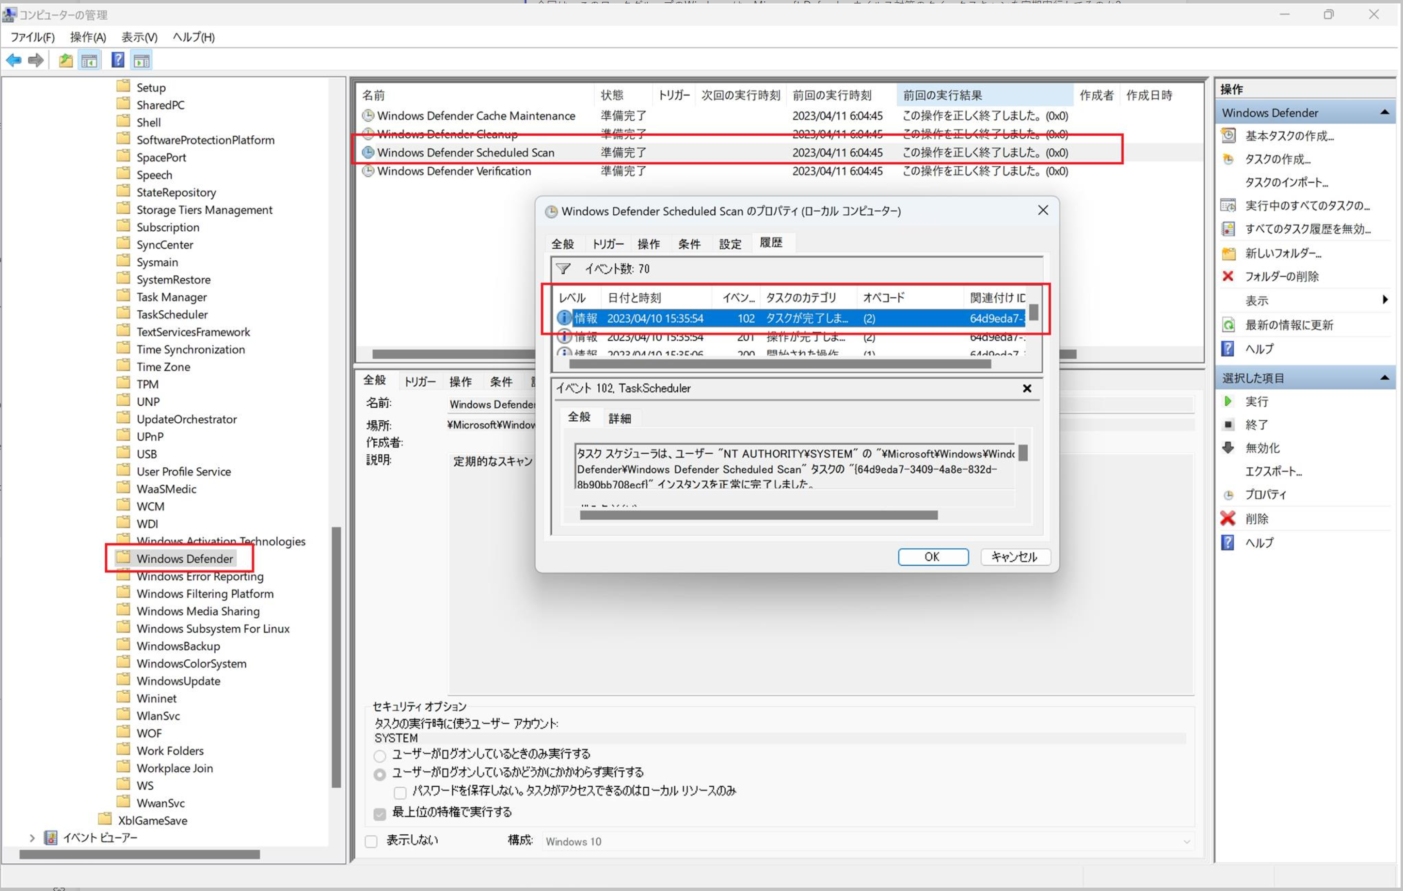This screenshot has width=1403, height=891.
Task: Sort by 日付と時刻 column in history
Action: pos(656,298)
